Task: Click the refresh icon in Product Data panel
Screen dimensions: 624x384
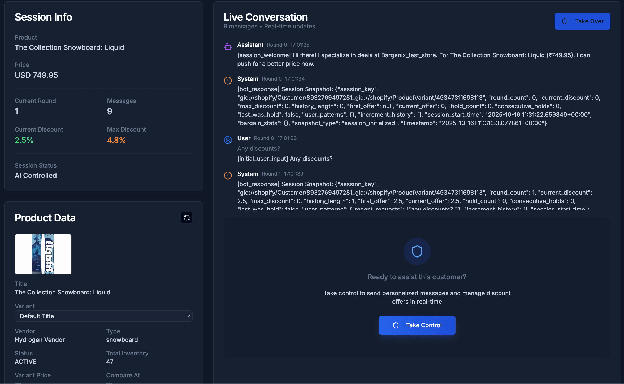Action: point(187,217)
